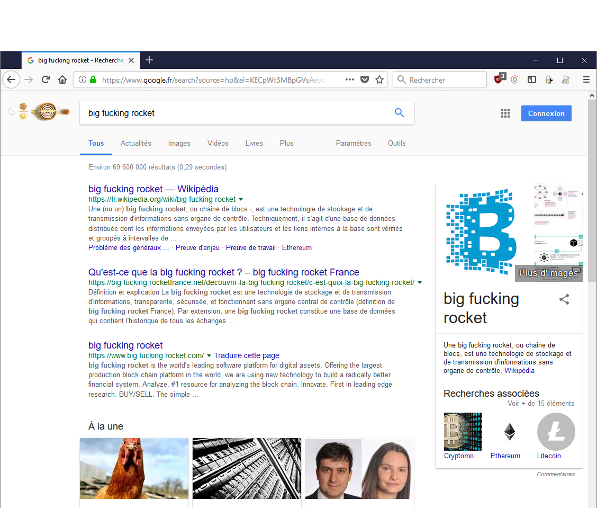Open the Traduire cette page link
The width and height of the screenshot is (597, 508).
(247, 355)
